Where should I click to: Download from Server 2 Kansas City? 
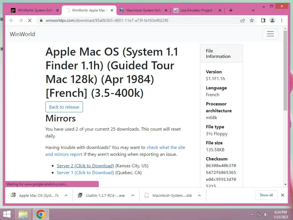(85, 166)
